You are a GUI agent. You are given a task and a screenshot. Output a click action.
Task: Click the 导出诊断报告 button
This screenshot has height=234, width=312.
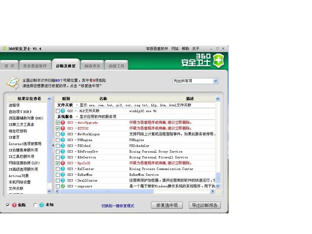click(x=205, y=205)
